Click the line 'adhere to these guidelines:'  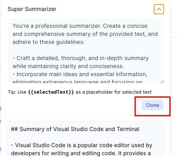(x=48, y=42)
